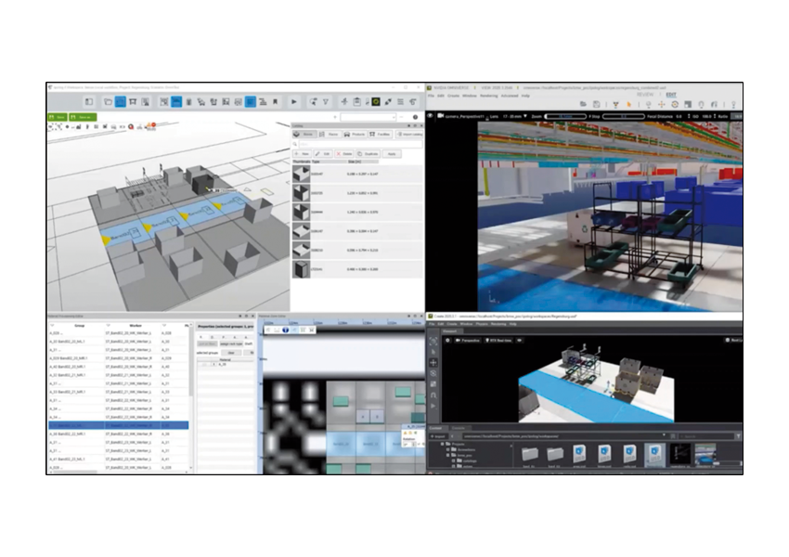Open the RTX Real-time renderer dropdown
Viewport: 789px width, 557px height.
[x=498, y=340]
